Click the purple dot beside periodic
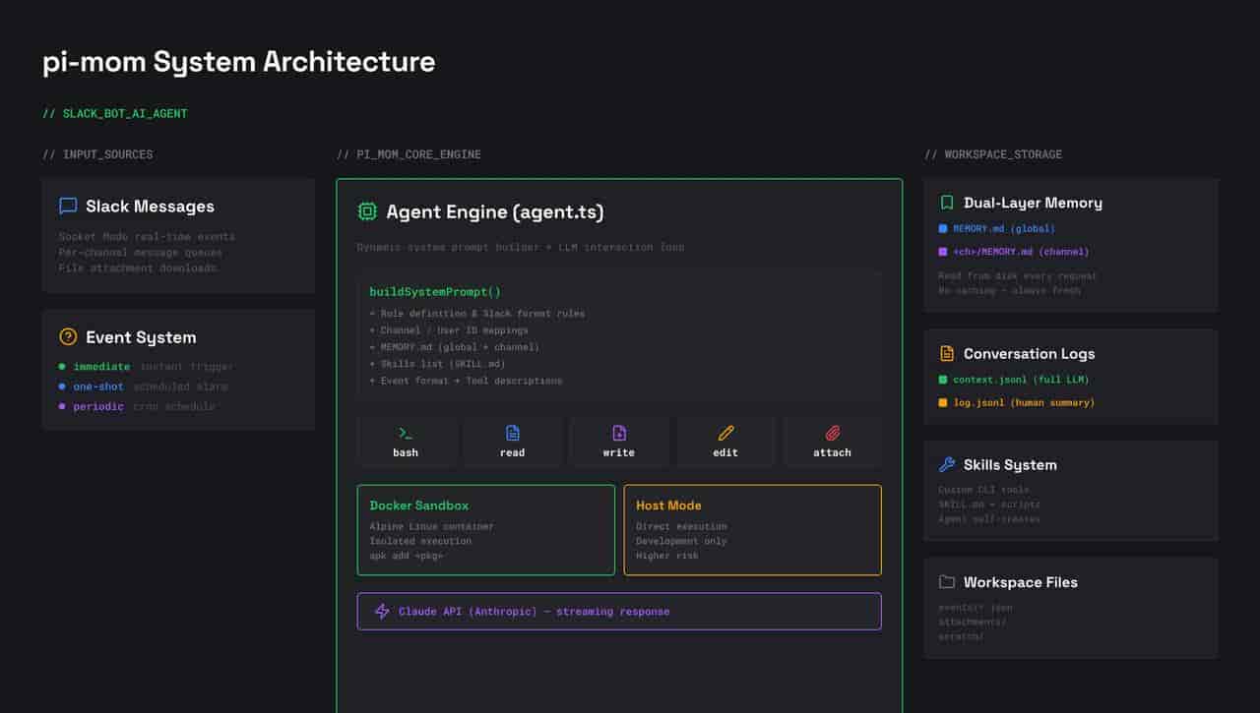This screenshot has width=1260, height=713. pyautogui.click(x=62, y=406)
